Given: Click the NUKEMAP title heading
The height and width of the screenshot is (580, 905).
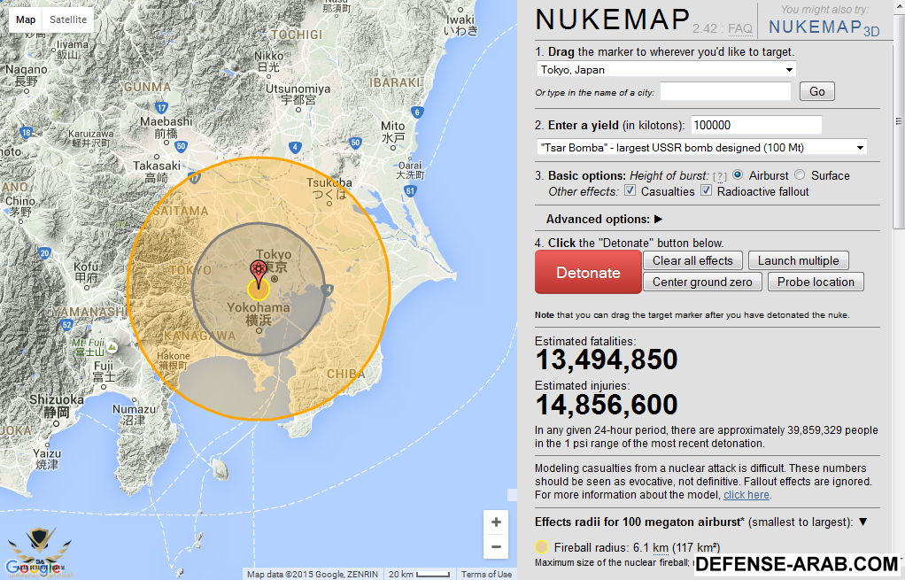Looking at the screenshot, I should coord(613,19).
